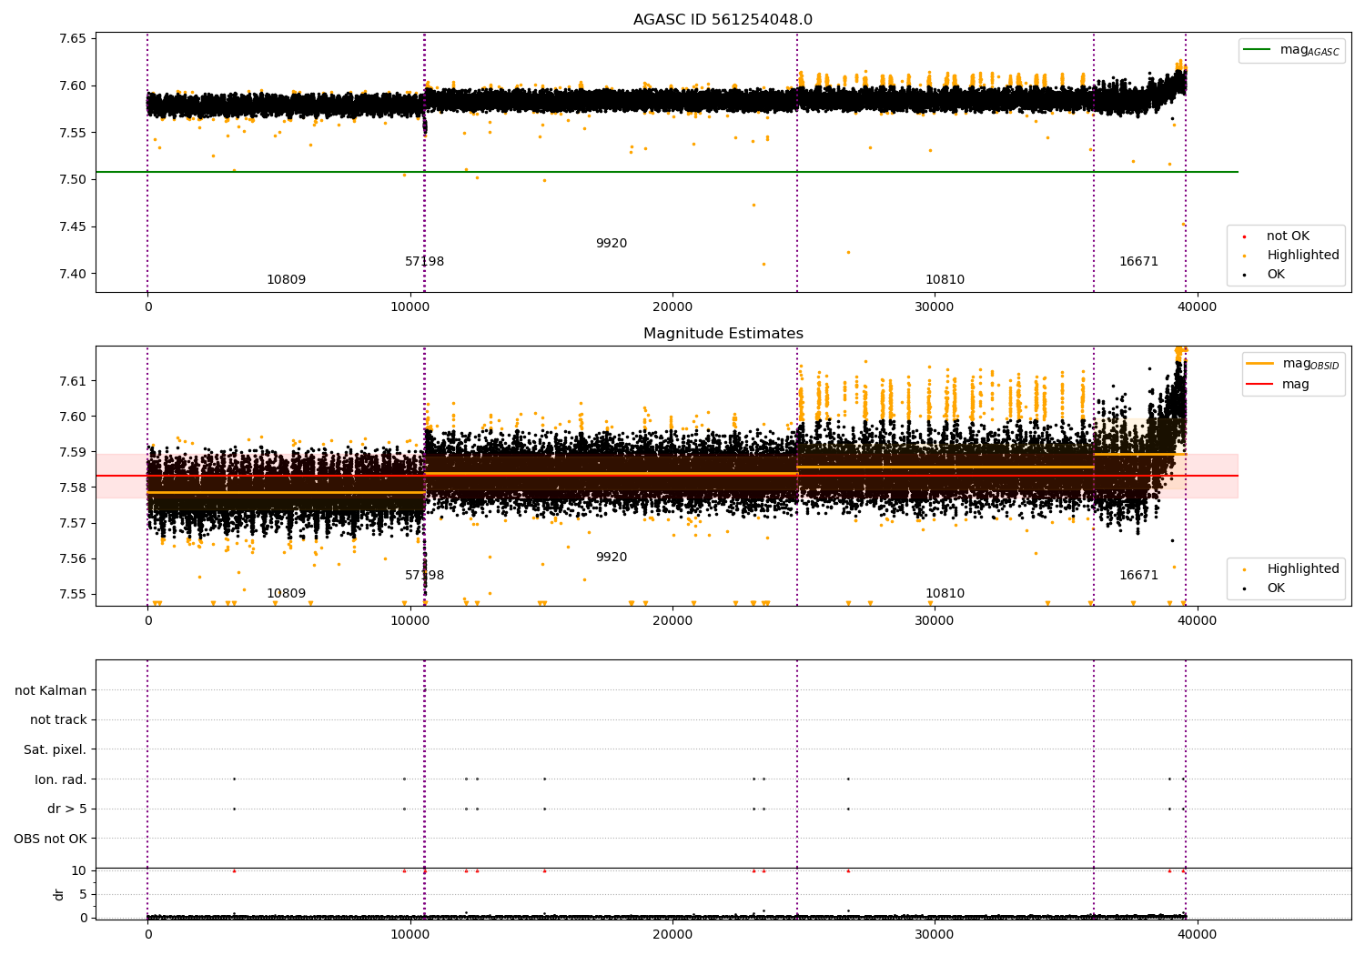Click obsid label 10810 in Magnitude Estimates plot
Image resolution: width=1365 pixels, height=955 pixels.
[x=945, y=594]
